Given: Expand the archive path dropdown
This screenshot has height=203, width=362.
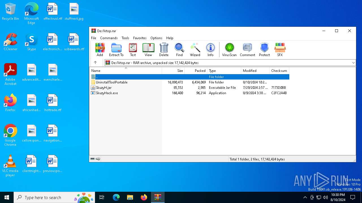Looking at the screenshot, I should (x=353, y=63).
